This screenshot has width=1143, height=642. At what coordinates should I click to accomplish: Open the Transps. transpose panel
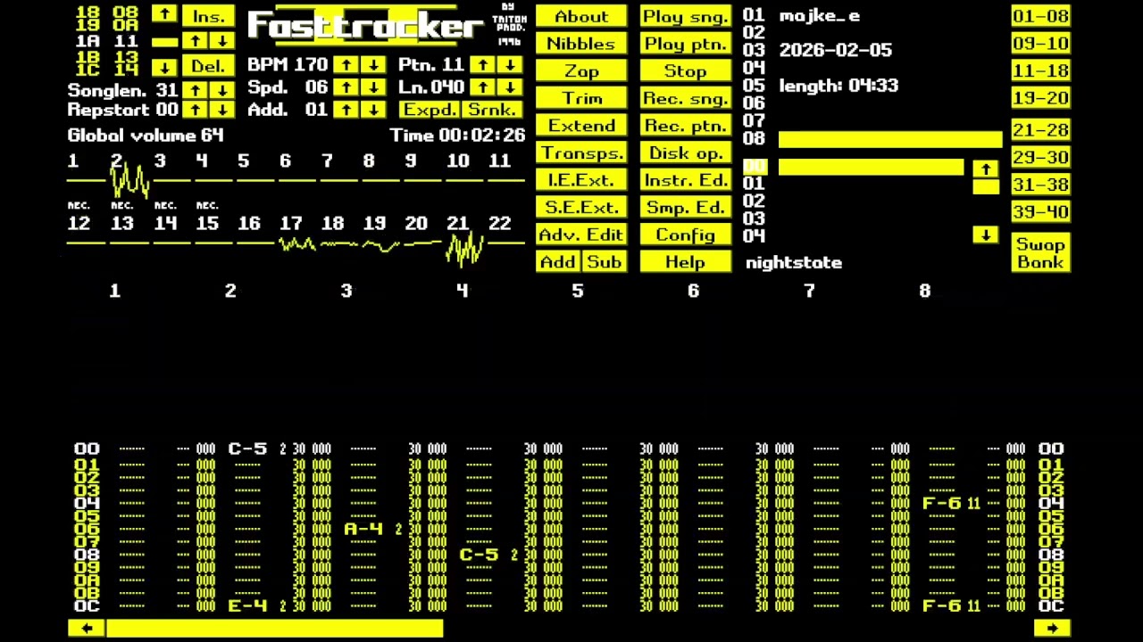pyautogui.click(x=581, y=152)
